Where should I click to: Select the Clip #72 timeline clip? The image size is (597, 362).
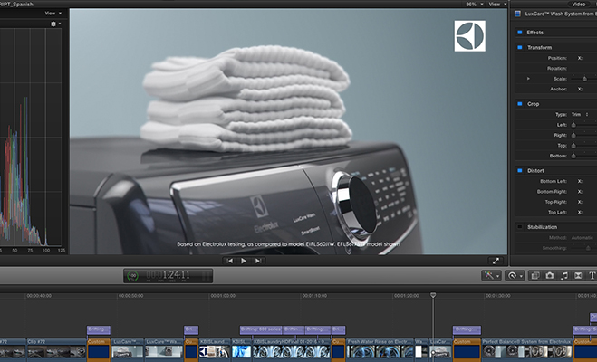pos(56,348)
